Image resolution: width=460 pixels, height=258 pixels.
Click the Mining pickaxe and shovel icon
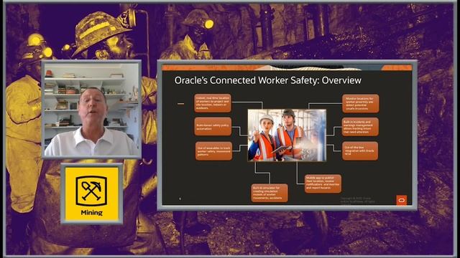click(91, 191)
